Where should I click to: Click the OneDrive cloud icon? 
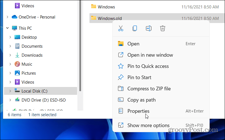coord(15,17)
